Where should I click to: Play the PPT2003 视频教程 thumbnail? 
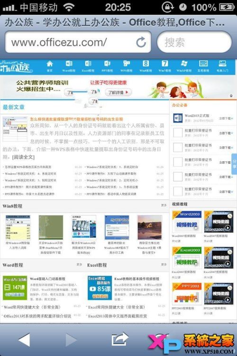coord(187,293)
